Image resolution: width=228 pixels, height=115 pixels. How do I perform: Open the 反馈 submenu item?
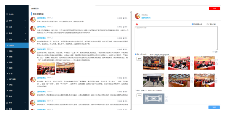(17, 90)
